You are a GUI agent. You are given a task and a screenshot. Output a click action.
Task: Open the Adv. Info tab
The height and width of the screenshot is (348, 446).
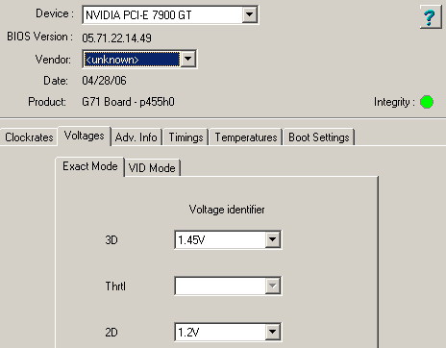136,137
